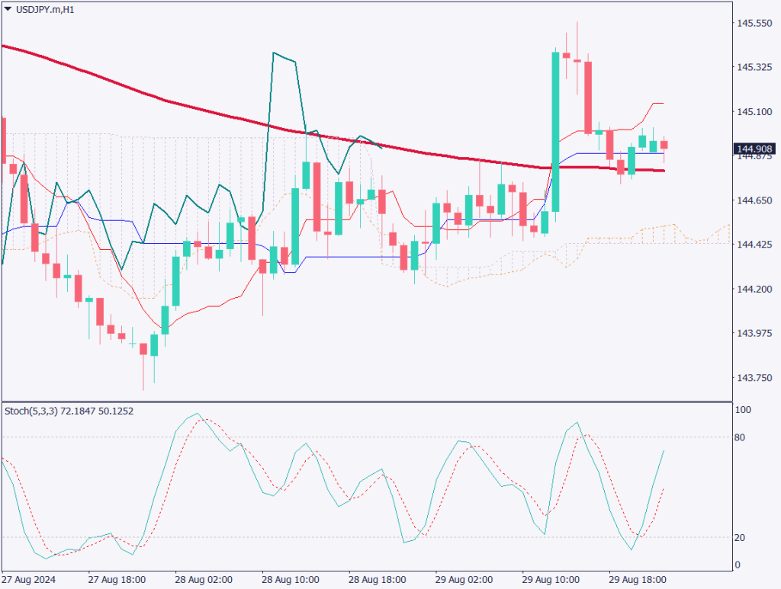This screenshot has width=781, height=589.
Task: Click the 144.650 price scale label
Action: point(754,200)
